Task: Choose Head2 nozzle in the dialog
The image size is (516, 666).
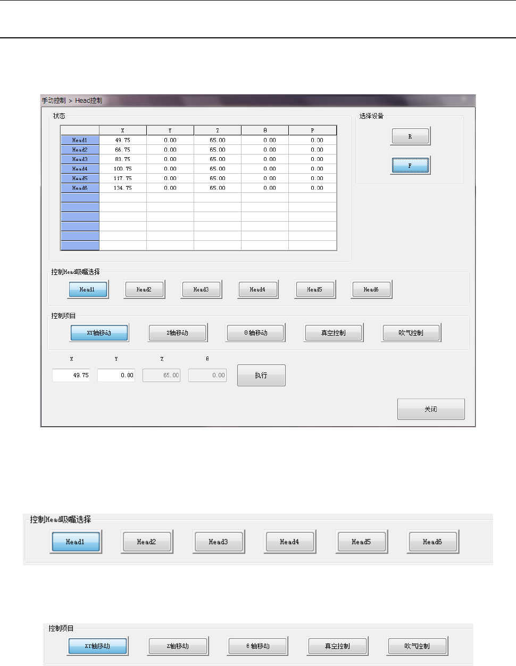Action: (144, 289)
